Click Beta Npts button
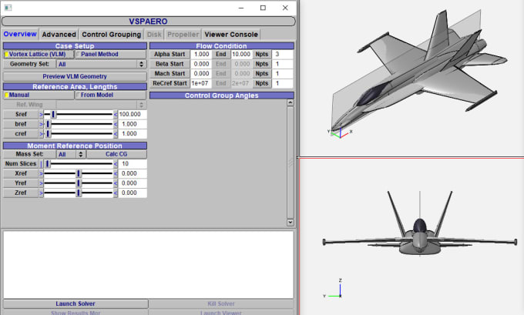This screenshot has width=524, height=315. tap(262, 64)
